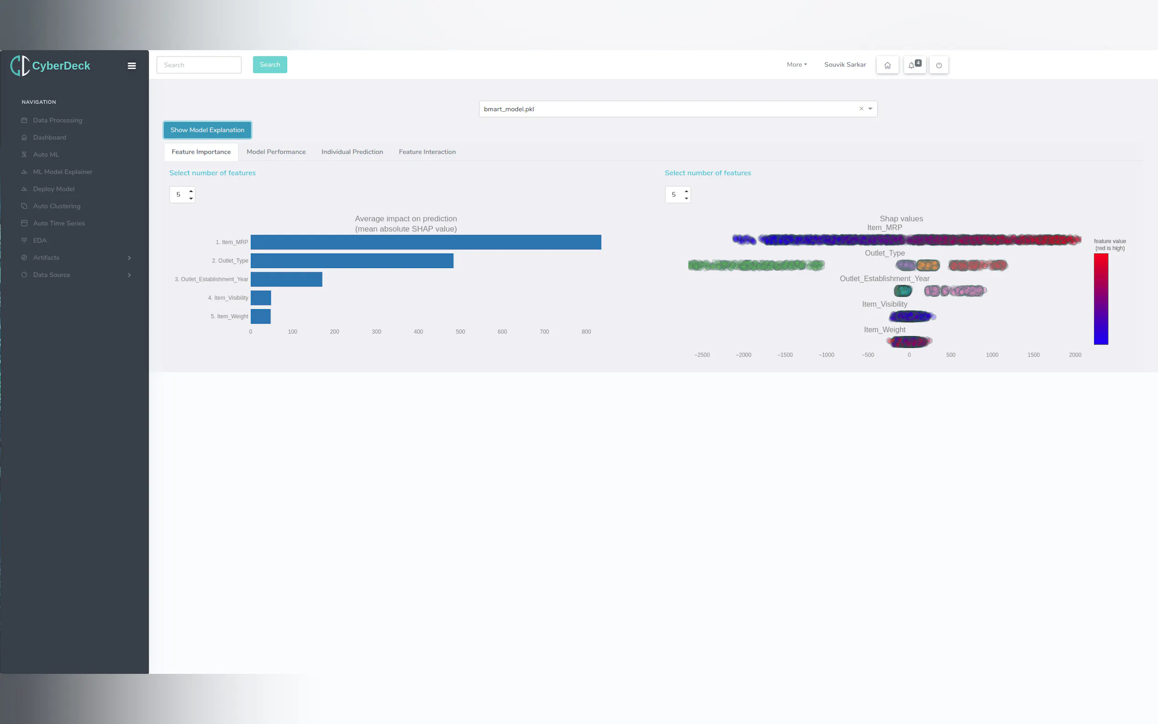Increase left number of features stepper

(x=191, y=191)
